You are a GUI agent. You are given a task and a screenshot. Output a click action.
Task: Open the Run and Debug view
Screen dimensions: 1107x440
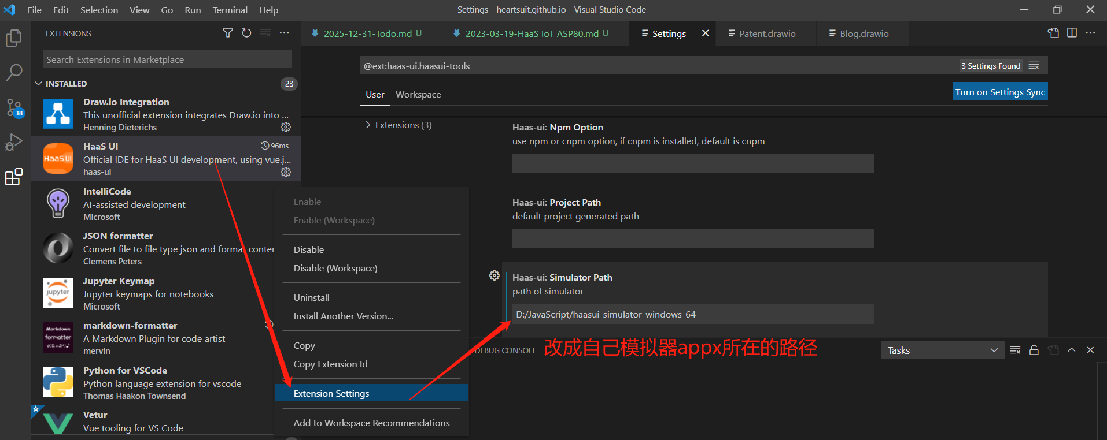[13, 142]
